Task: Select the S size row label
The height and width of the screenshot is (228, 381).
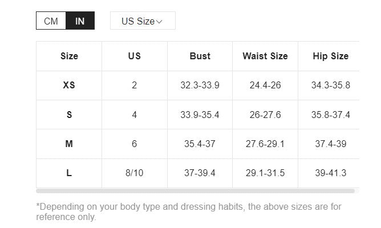Action: 69,115
